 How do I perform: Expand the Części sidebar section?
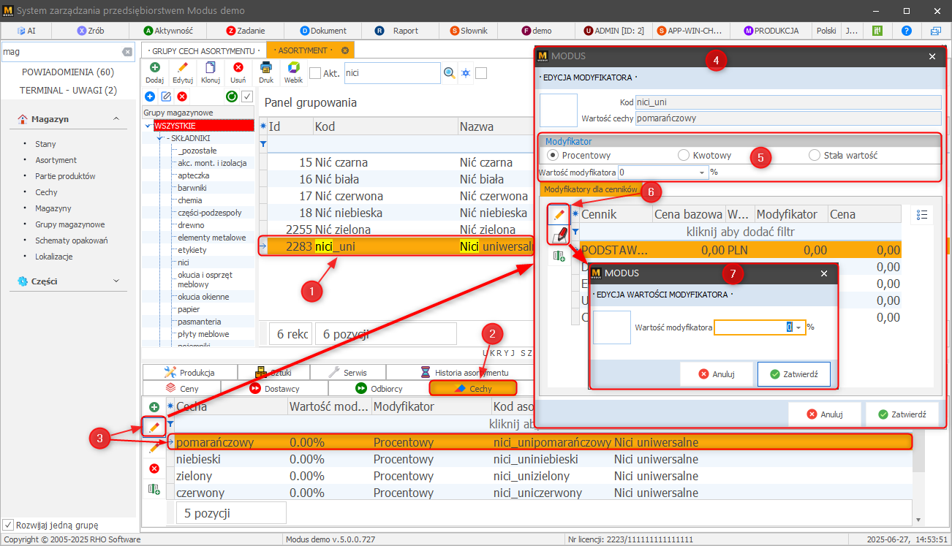point(116,281)
